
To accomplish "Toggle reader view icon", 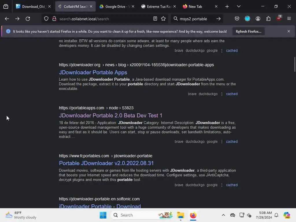I will (155, 19).
